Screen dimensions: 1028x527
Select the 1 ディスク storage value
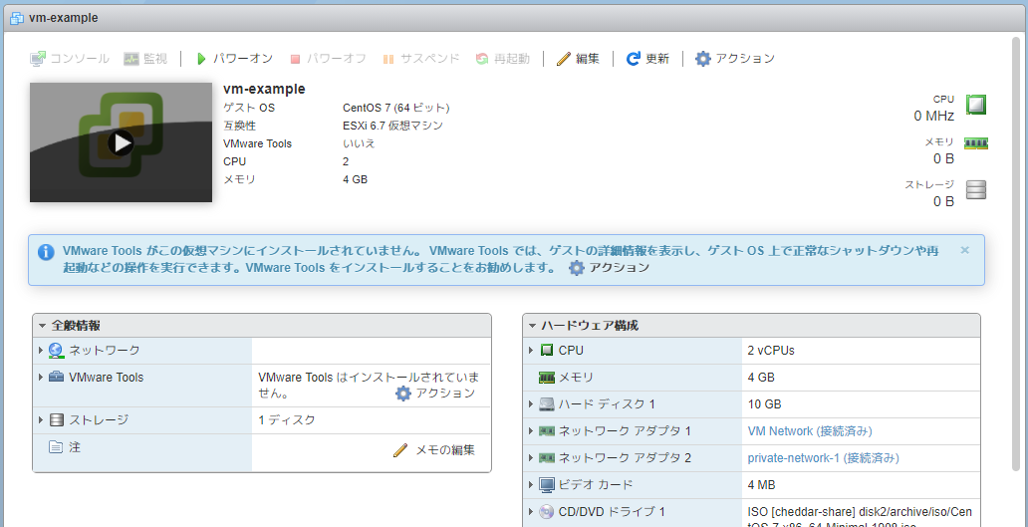coord(287,419)
